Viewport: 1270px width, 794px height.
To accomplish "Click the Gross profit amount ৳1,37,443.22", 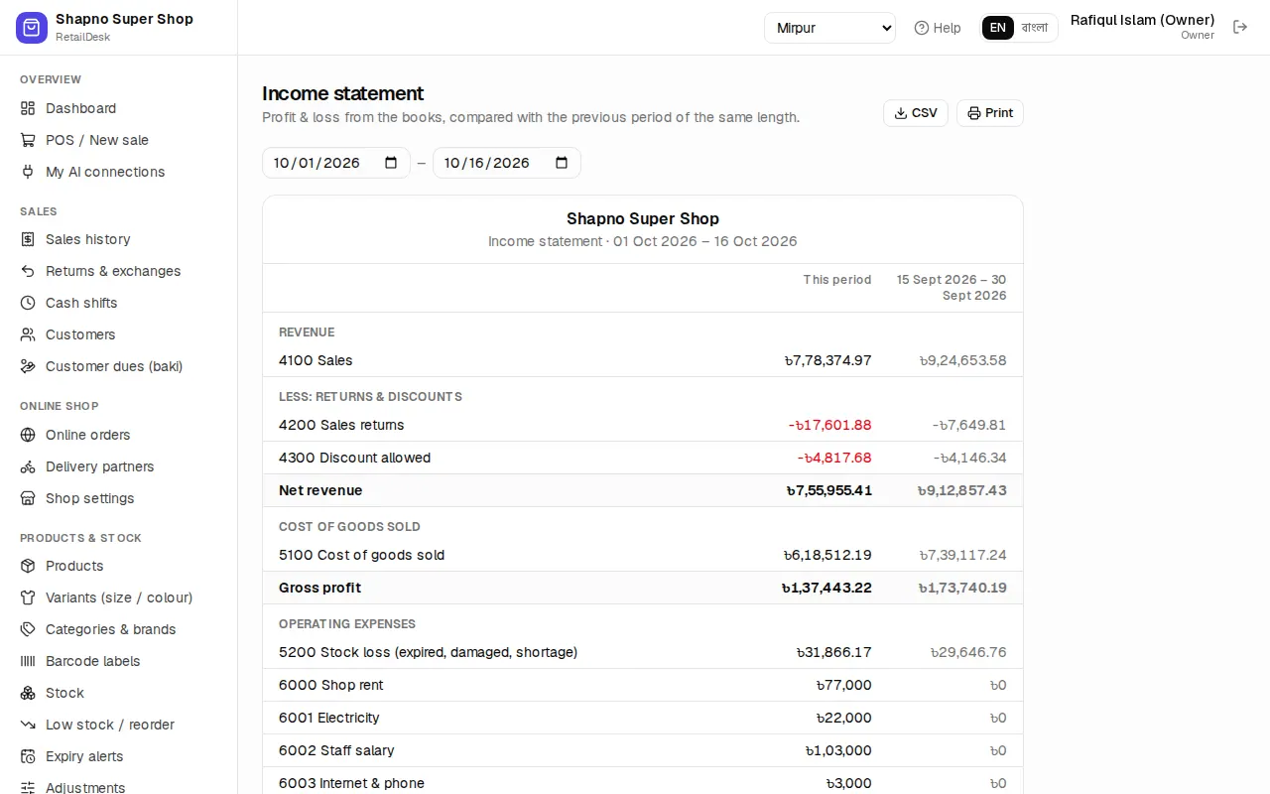I will (826, 588).
